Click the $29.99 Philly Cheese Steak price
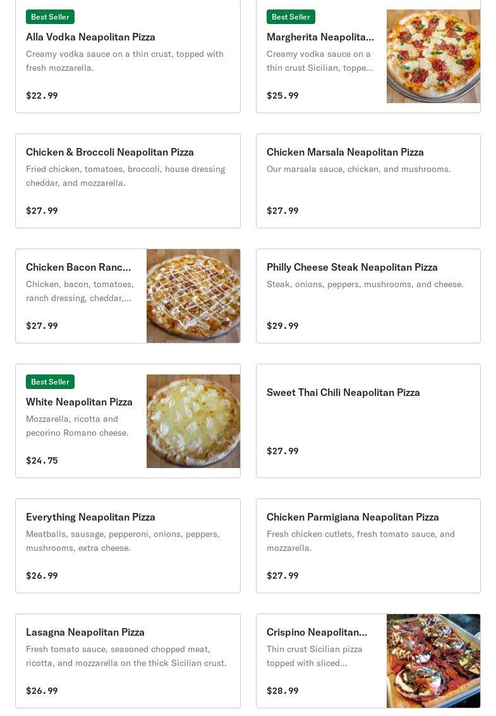496x716 pixels. click(282, 326)
